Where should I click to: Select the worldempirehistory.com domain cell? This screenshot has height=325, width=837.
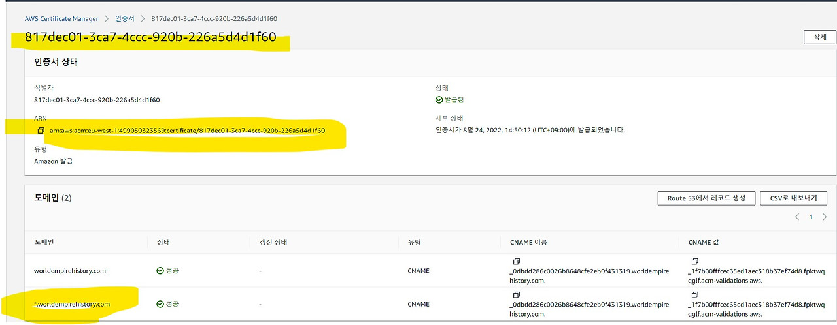[x=70, y=270]
